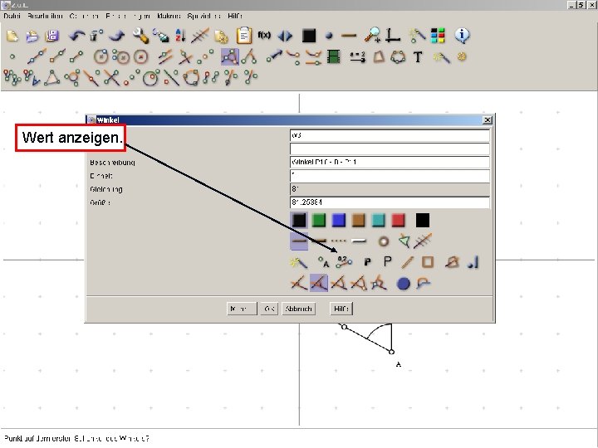Open the Datei menu
The width and height of the screenshot is (598, 448).
coord(12,16)
